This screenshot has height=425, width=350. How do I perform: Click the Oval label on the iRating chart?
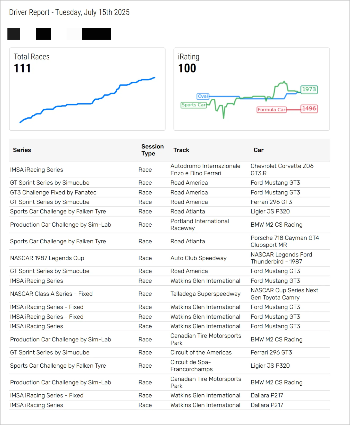203,96
